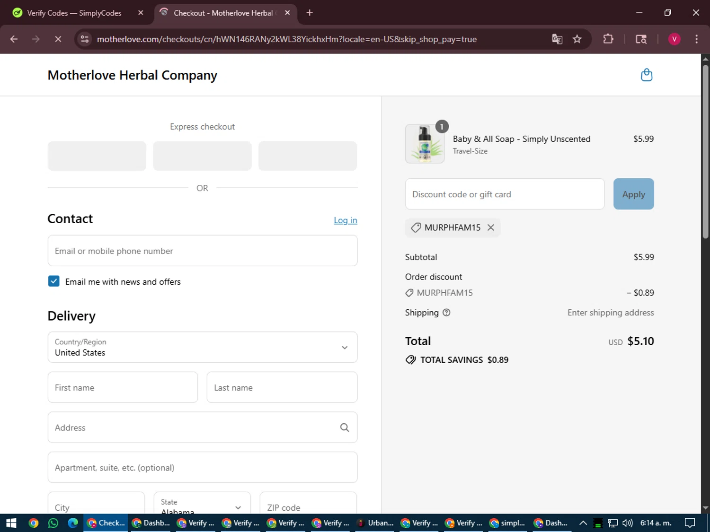The image size is (710, 532).
Task: Open WhatsApp from the taskbar
Action: [53, 523]
